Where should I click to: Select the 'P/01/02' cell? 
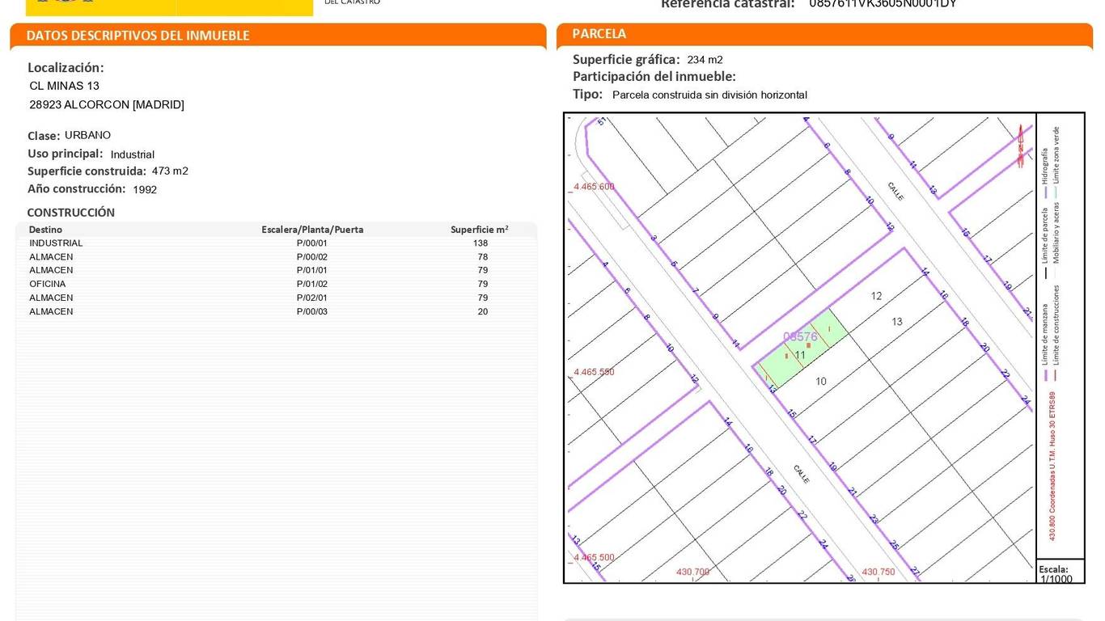(312, 284)
